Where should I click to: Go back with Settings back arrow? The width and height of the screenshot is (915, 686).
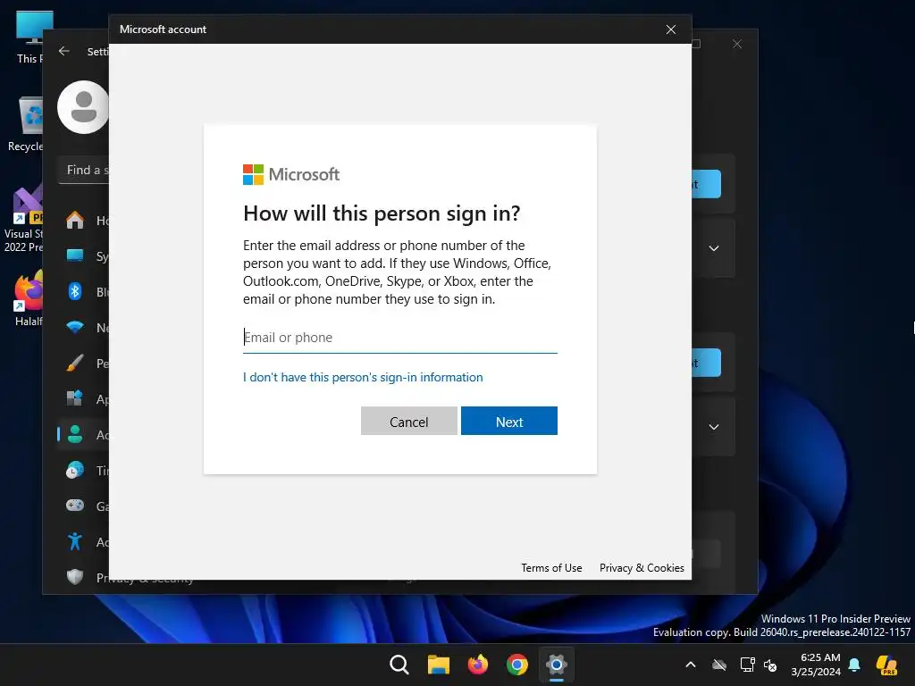64,51
